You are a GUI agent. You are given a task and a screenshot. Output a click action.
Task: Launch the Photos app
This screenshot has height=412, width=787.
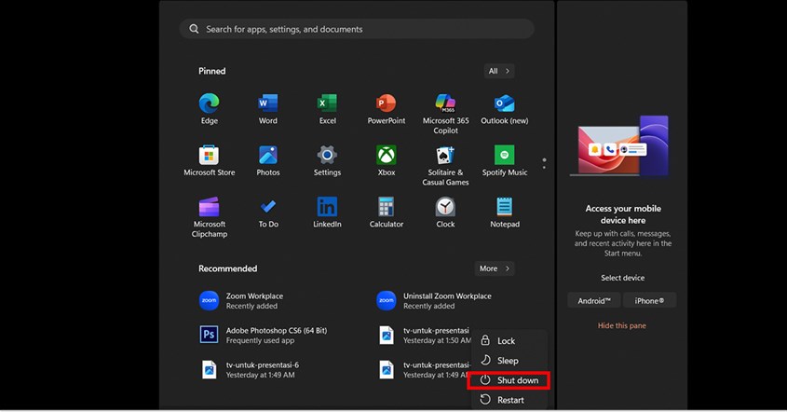(268, 160)
